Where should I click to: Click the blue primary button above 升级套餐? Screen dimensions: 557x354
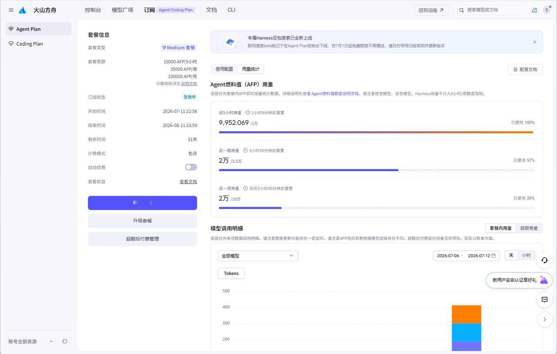[142, 203]
